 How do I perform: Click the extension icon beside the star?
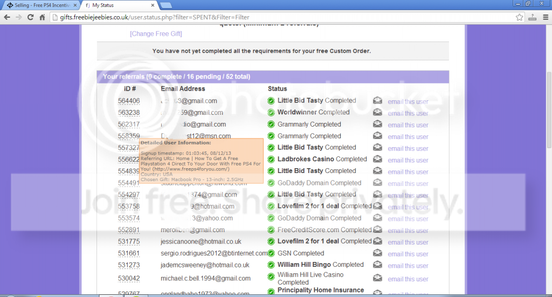(532, 17)
